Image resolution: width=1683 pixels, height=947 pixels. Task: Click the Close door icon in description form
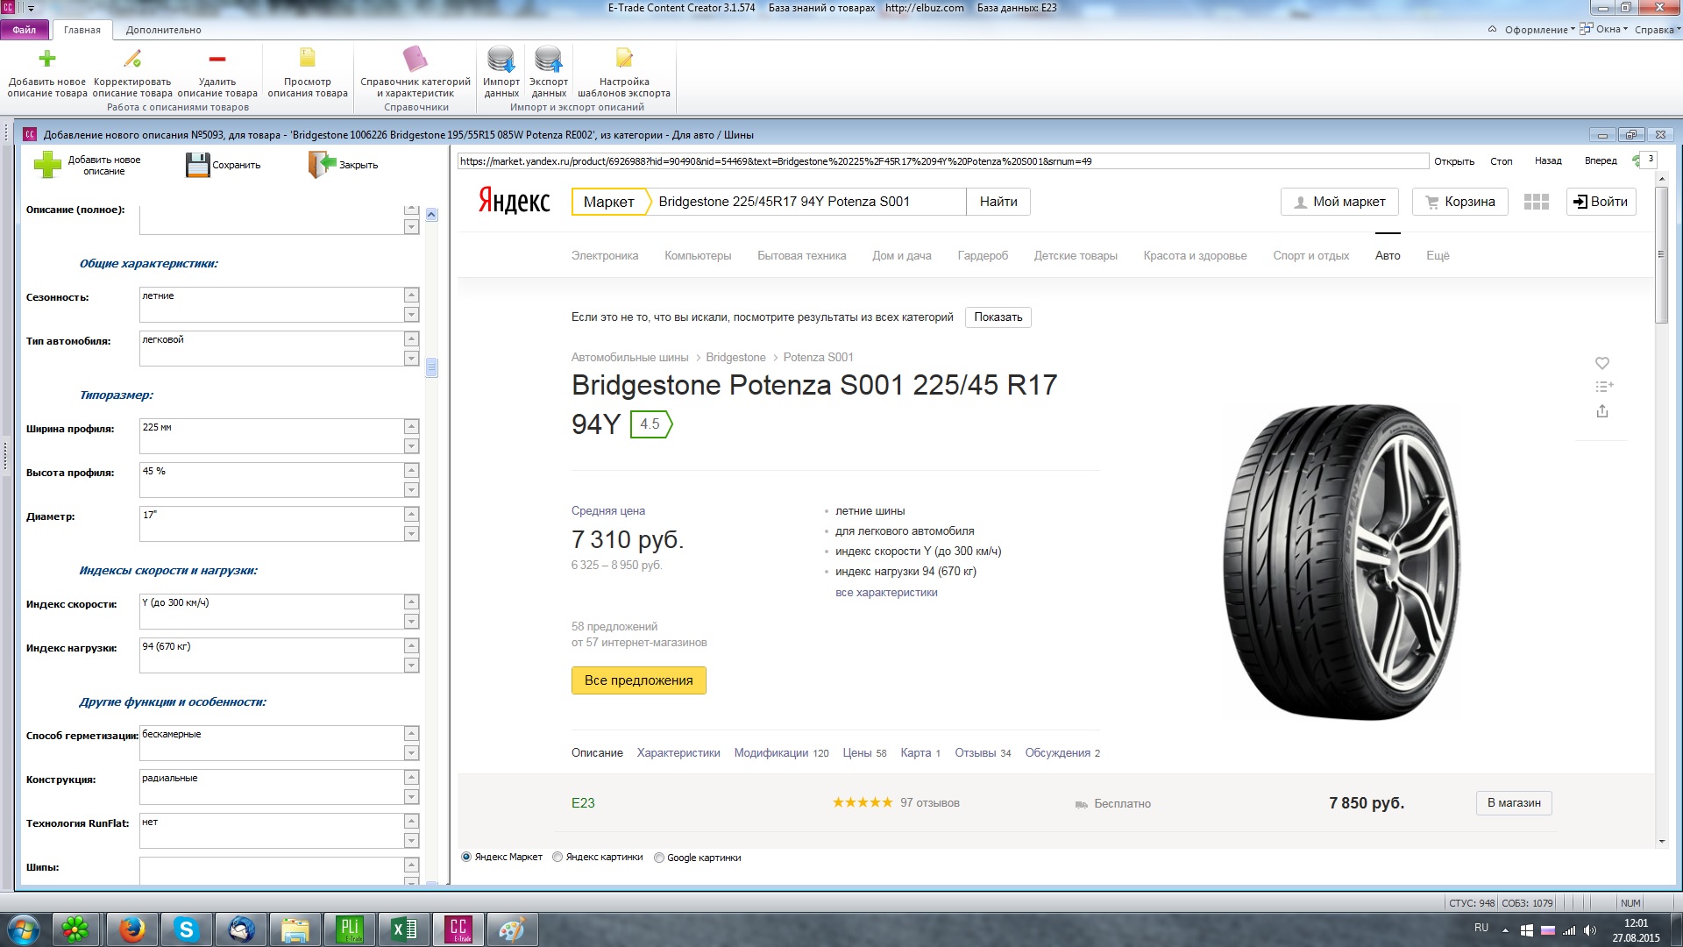(x=322, y=165)
